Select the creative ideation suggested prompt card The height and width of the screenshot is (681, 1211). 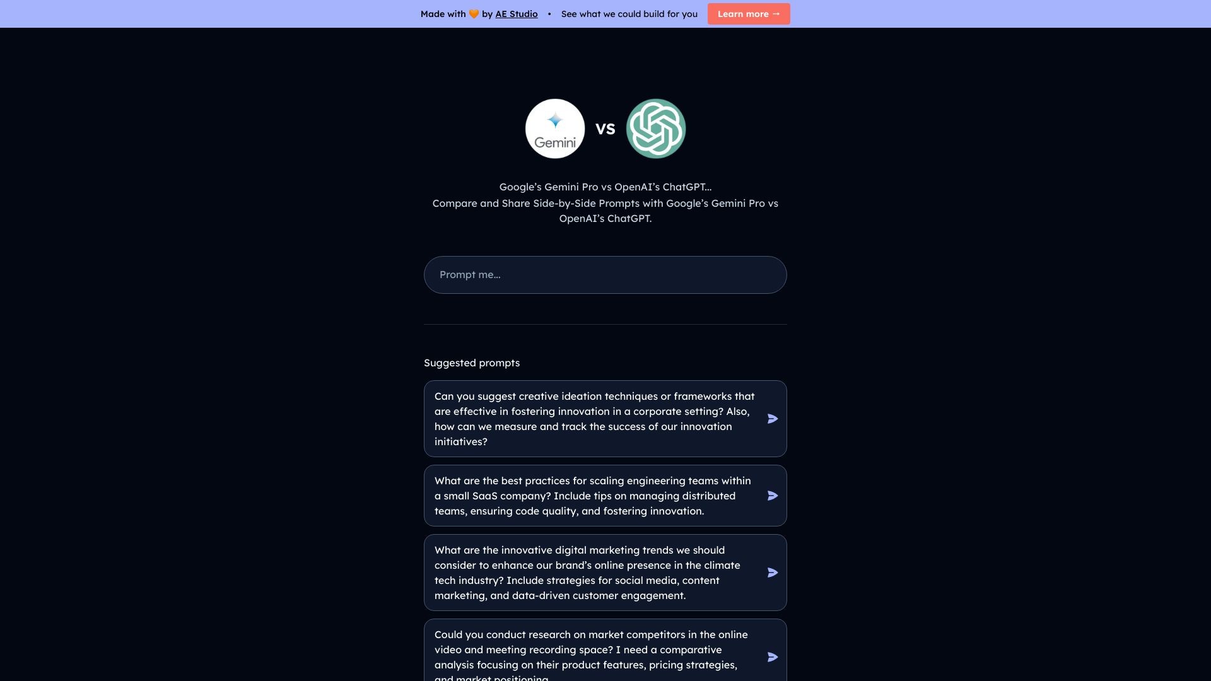[x=593, y=418]
